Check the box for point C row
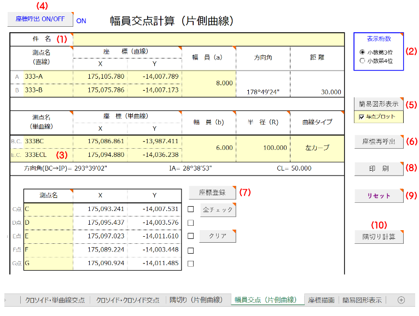 click(x=190, y=209)
